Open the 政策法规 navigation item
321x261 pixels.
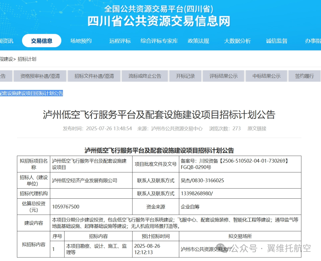tap(199, 41)
